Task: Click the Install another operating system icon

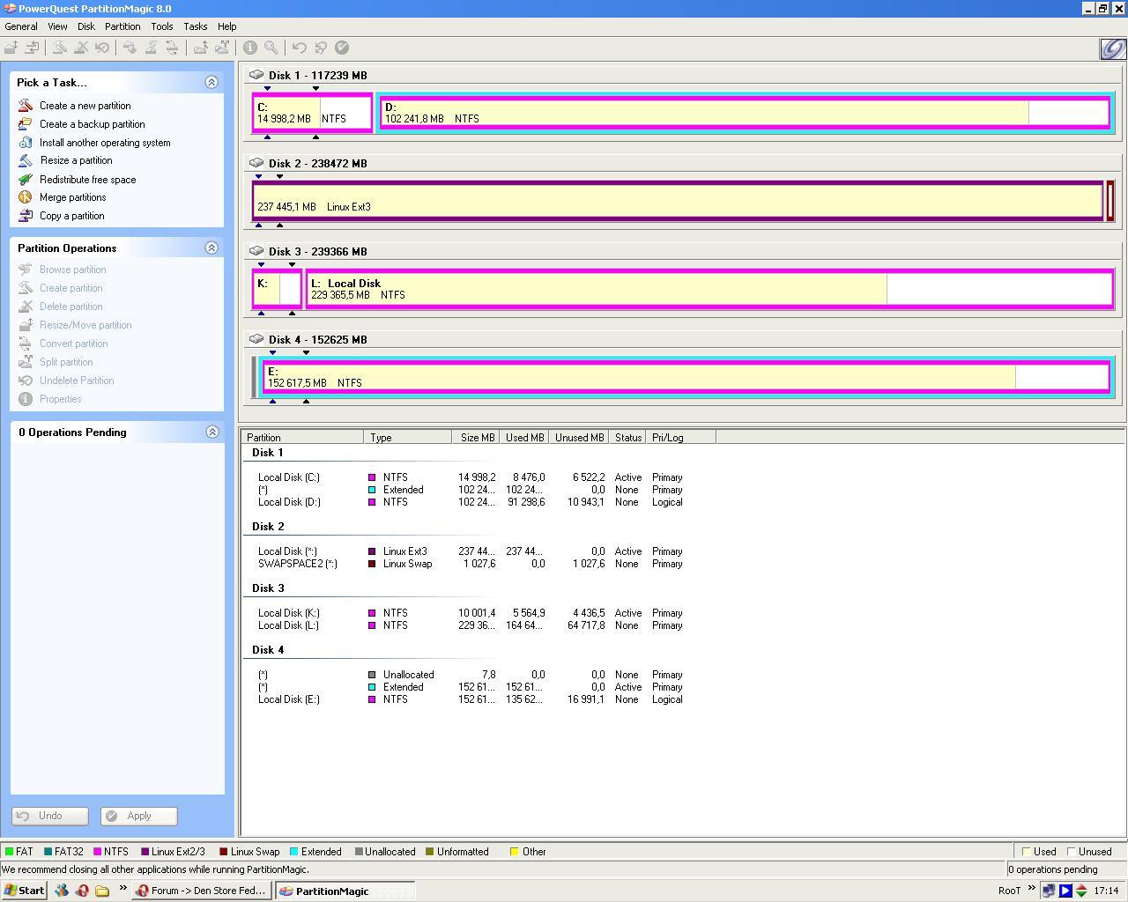Action: 26,143
